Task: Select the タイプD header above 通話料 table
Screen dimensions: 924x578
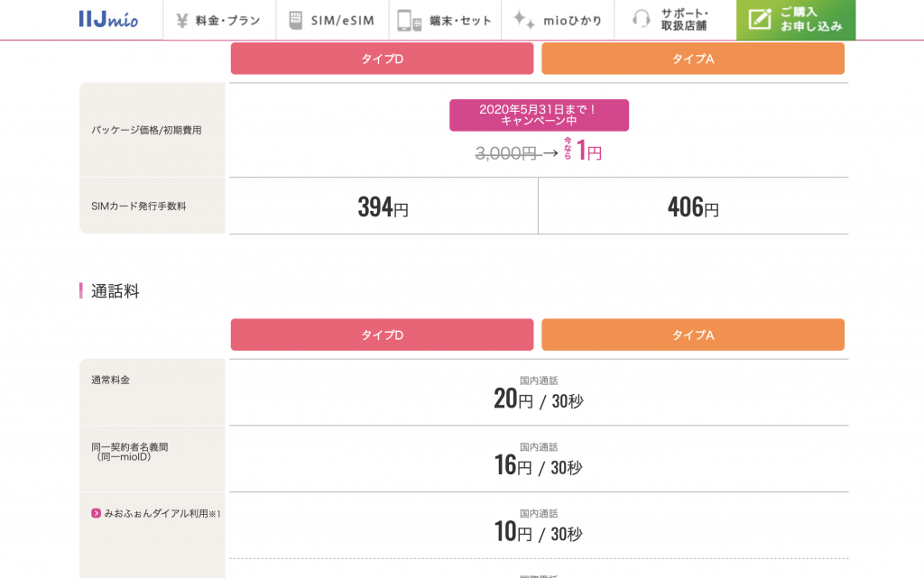Action: pyautogui.click(x=382, y=335)
